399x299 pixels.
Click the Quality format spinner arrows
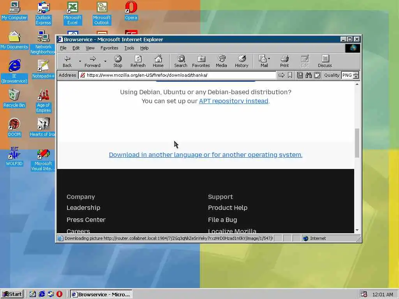tap(356, 75)
